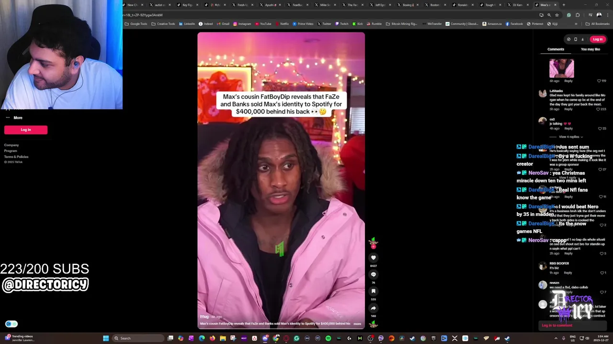The height and width of the screenshot is (344, 613).
Task: Like the TikTok video with the heart icon
Action: coord(374,258)
